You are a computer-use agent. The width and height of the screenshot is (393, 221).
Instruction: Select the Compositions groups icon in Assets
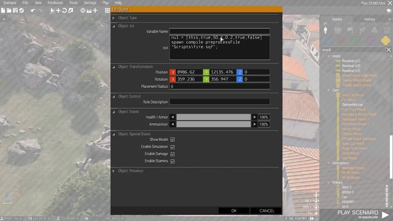(338, 30)
